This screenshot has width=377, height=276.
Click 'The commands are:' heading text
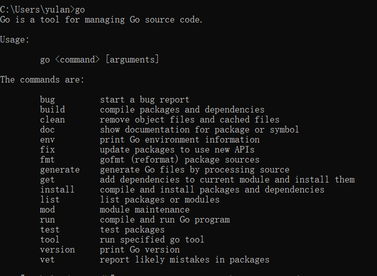pyautogui.click(x=42, y=79)
